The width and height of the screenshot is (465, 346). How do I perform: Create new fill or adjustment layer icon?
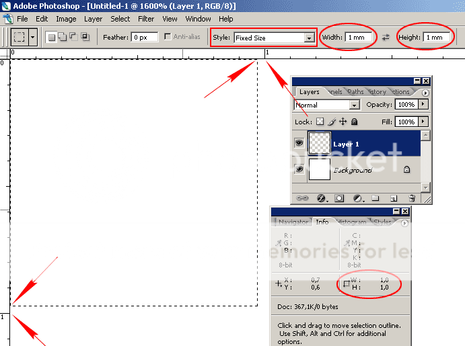[x=358, y=198]
